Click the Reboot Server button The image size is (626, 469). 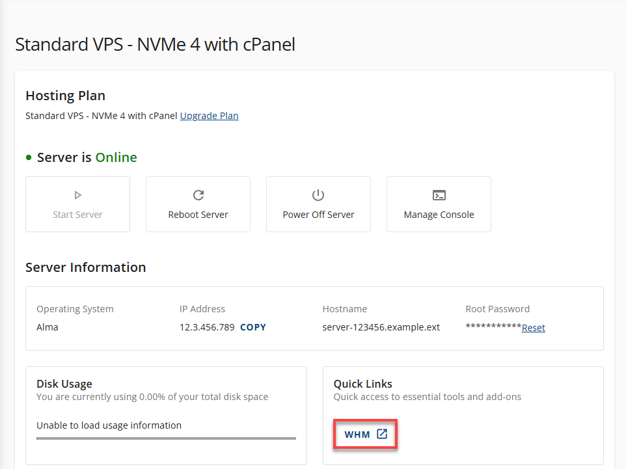pos(198,204)
